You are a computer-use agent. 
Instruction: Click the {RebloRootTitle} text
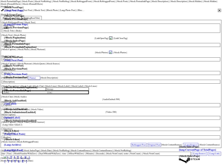click(32, 18)
